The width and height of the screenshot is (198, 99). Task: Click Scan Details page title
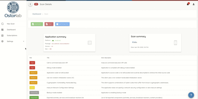(46, 4)
